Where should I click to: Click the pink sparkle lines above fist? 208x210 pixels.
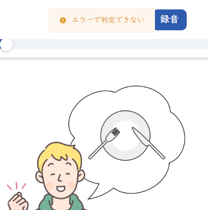16,186
